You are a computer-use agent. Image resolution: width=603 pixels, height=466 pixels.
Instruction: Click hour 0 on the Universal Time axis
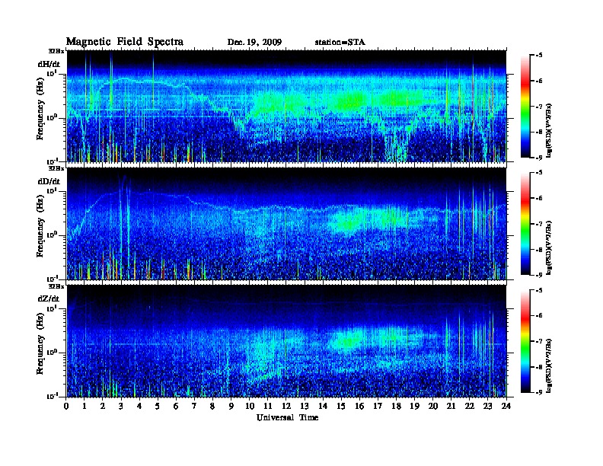coord(66,406)
